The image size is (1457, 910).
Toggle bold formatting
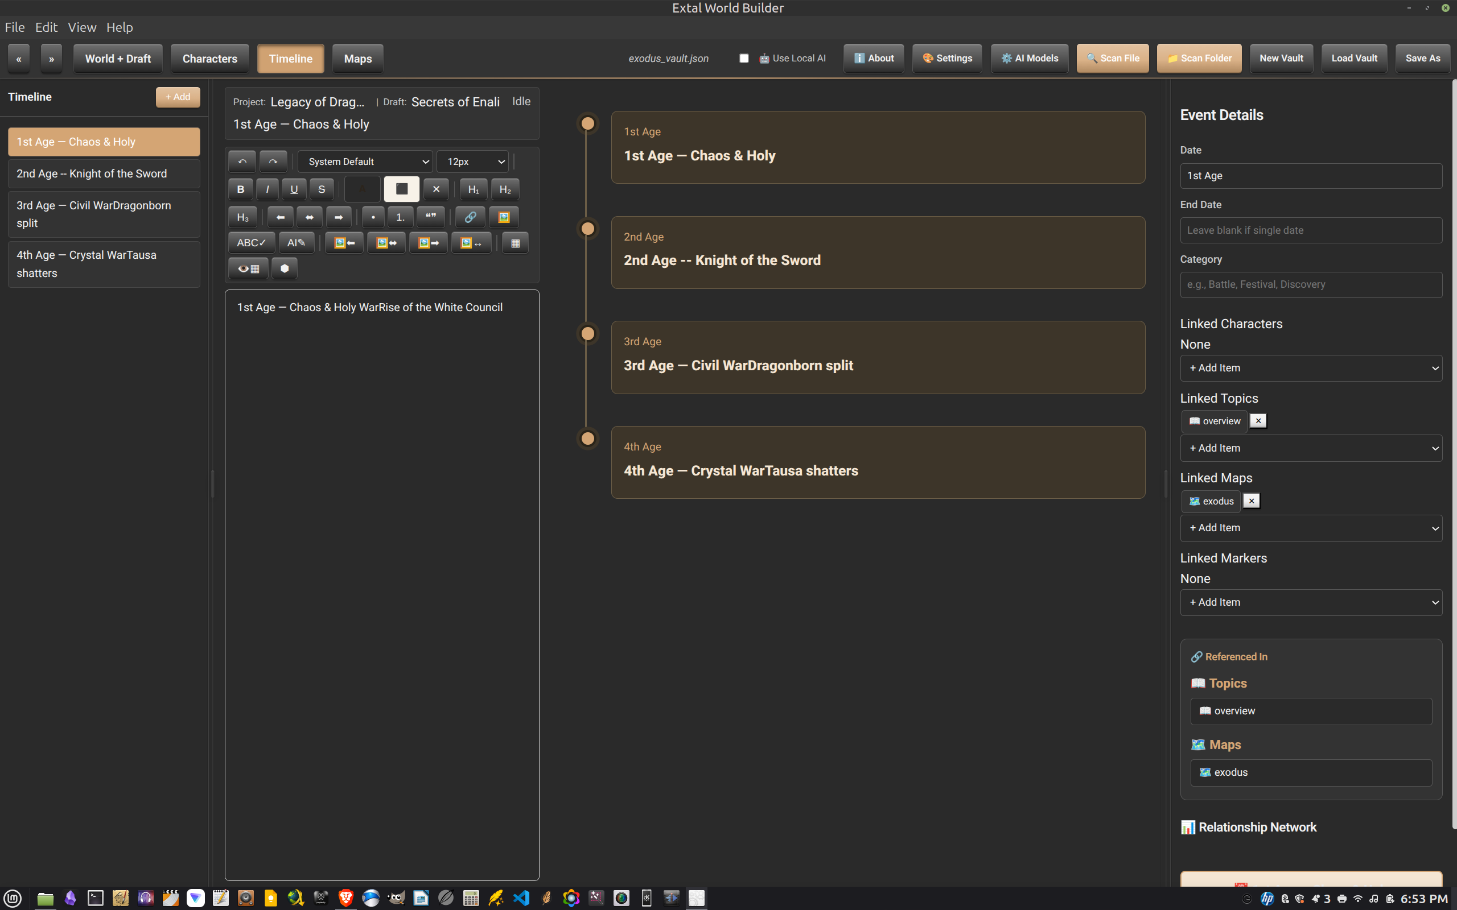(x=240, y=189)
